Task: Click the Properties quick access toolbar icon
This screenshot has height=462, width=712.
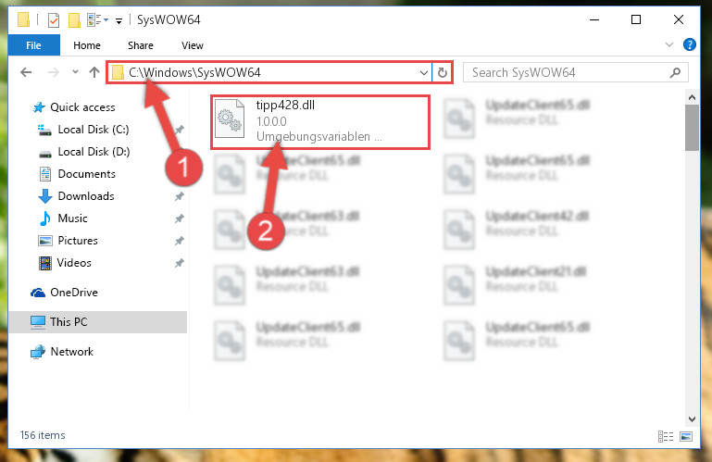Action: tap(54, 20)
